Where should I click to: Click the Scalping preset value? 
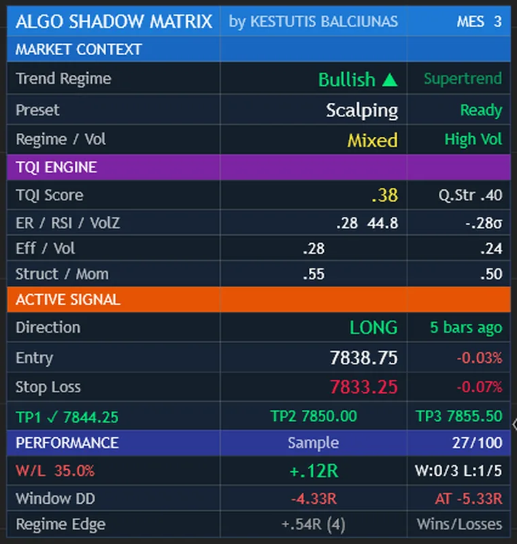coord(362,111)
